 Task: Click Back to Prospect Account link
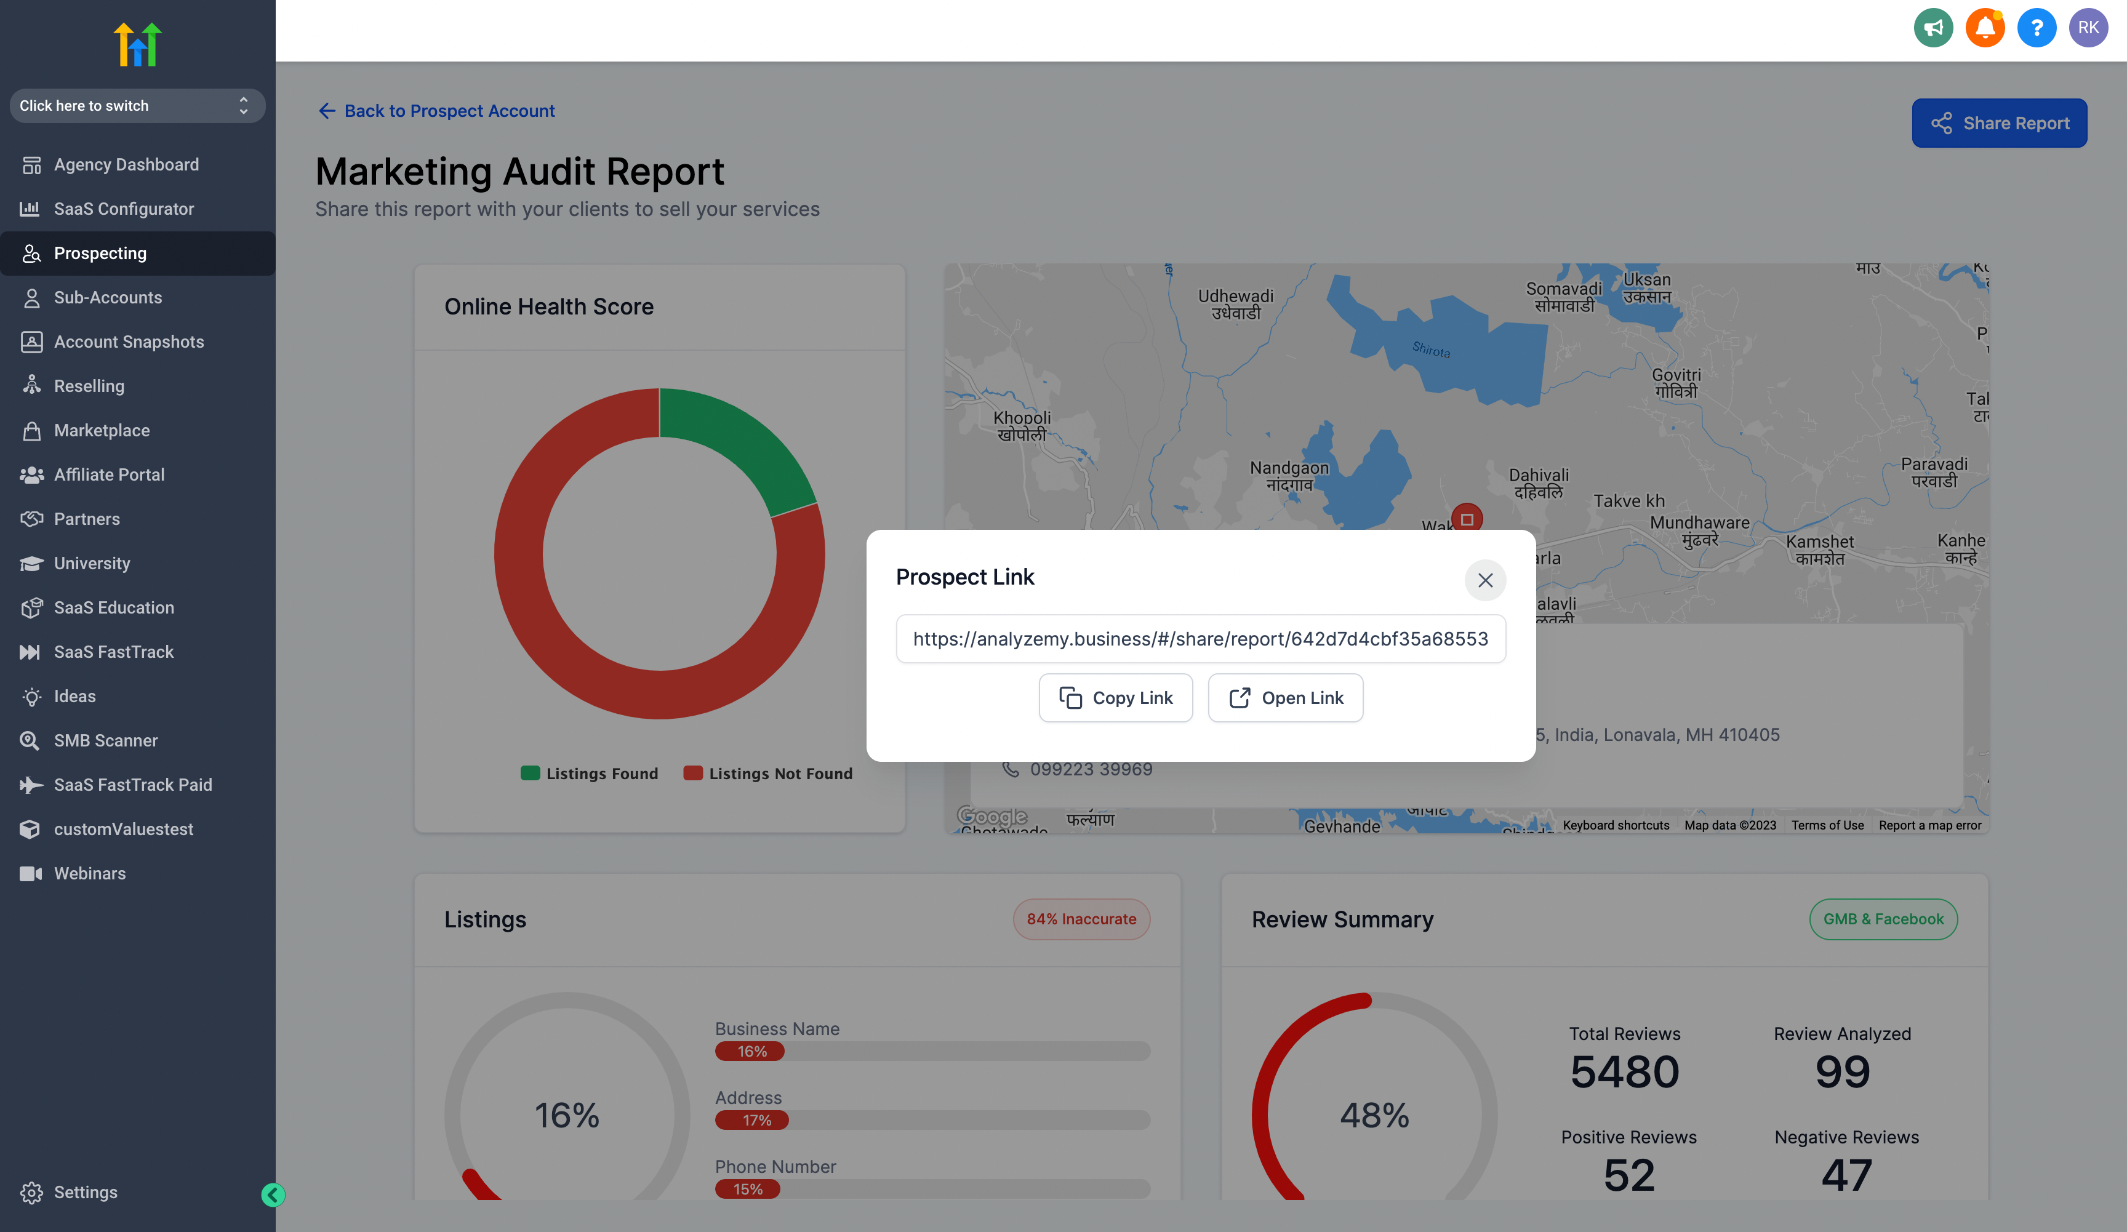pyautogui.click(x=436, y=110)
